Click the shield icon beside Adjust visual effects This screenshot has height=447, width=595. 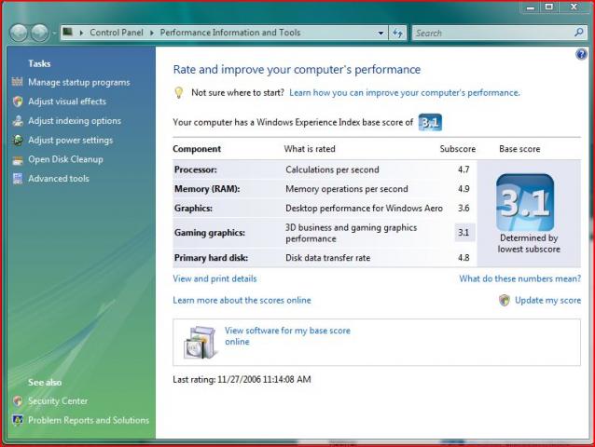point(18,102)
